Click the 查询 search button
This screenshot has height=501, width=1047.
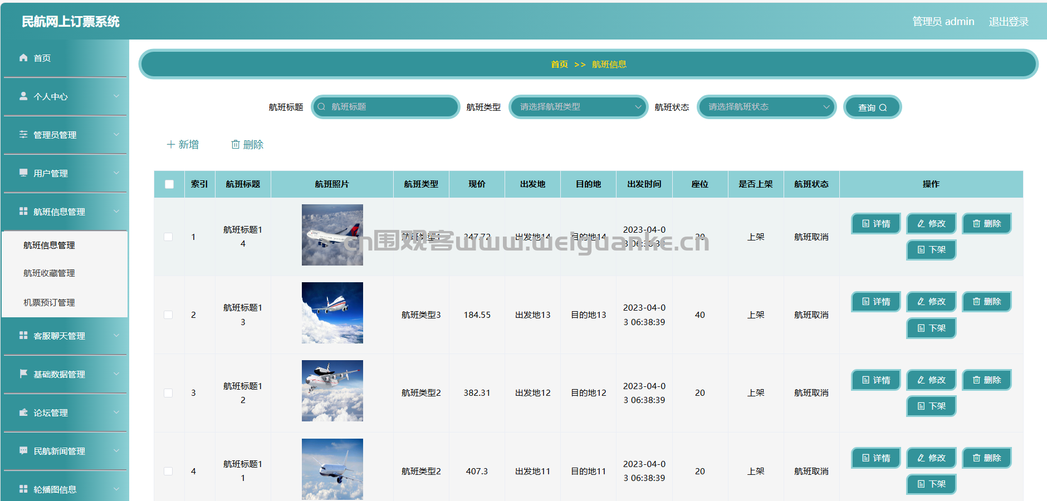pos(872,107)
